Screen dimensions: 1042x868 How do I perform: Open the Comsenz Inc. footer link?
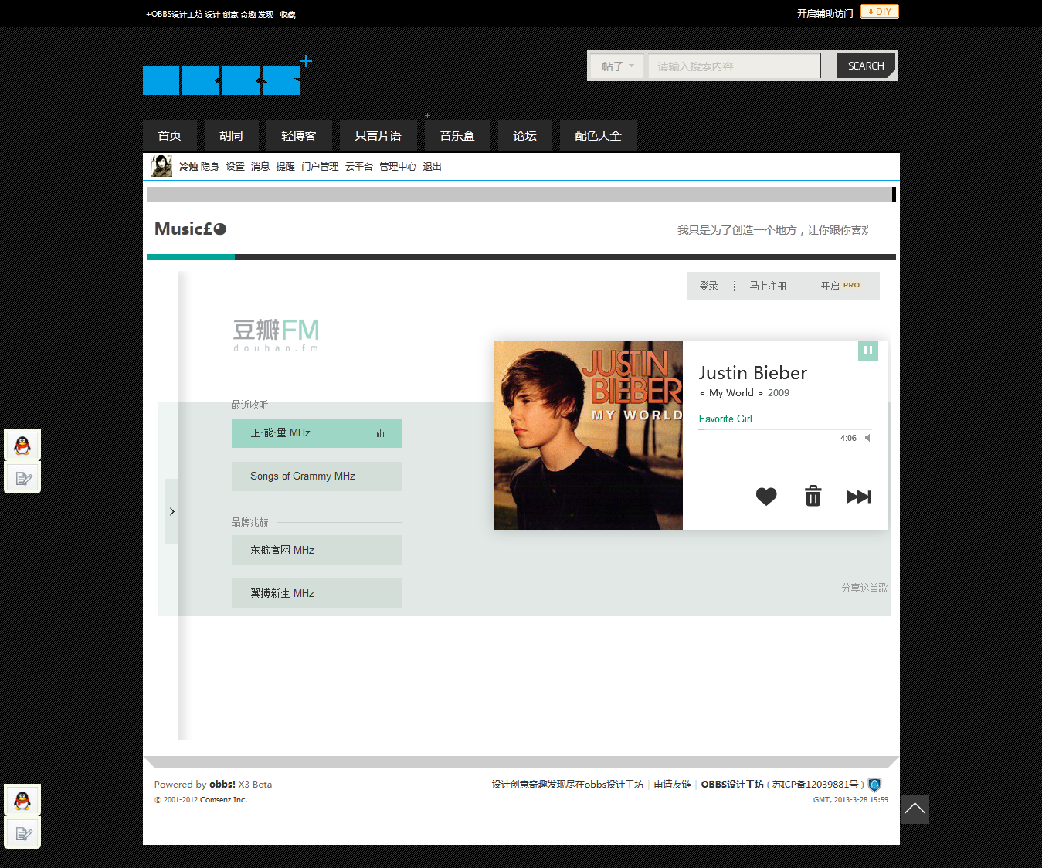(x=223, y=800)
